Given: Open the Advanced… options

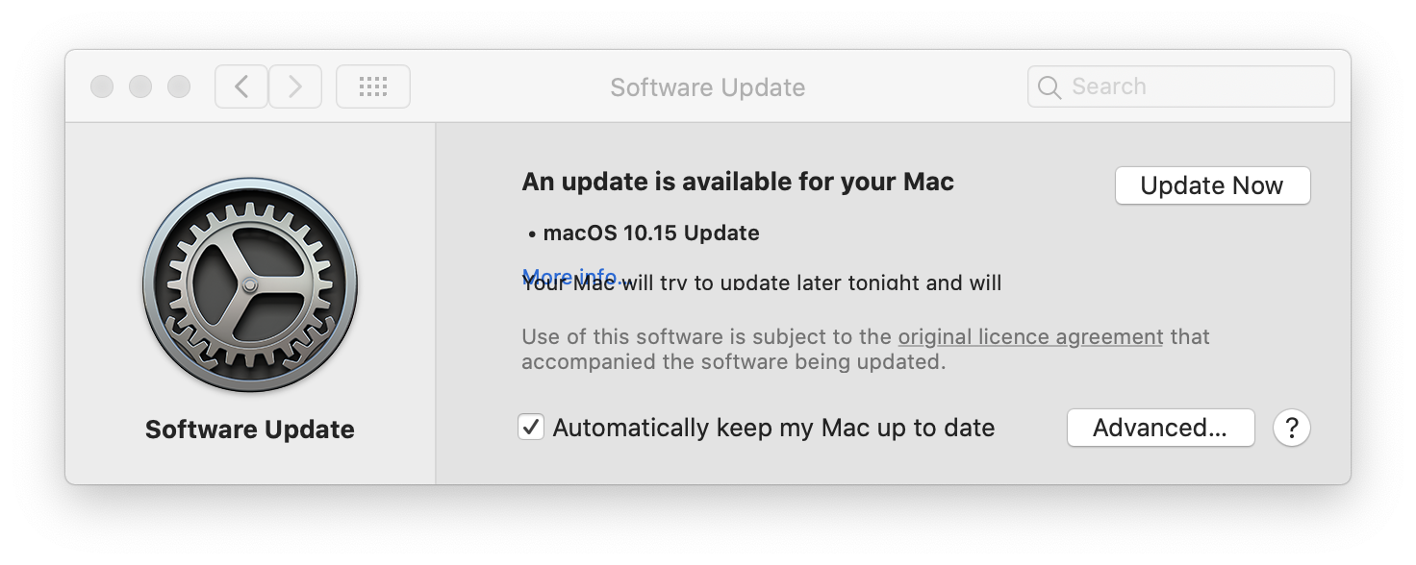Looking at the screenshot, I should 1160,428.
